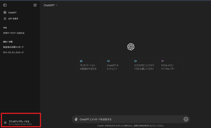Click the ChatGPT logo icon in the sidebar
This screenshot has width=211, height=128.
coord(5,12)
